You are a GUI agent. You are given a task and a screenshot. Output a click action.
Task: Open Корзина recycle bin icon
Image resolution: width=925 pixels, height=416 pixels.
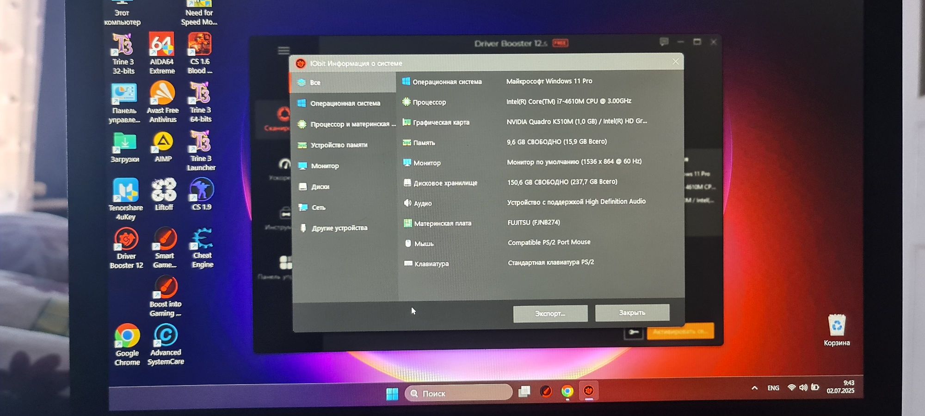pos(837,330)
